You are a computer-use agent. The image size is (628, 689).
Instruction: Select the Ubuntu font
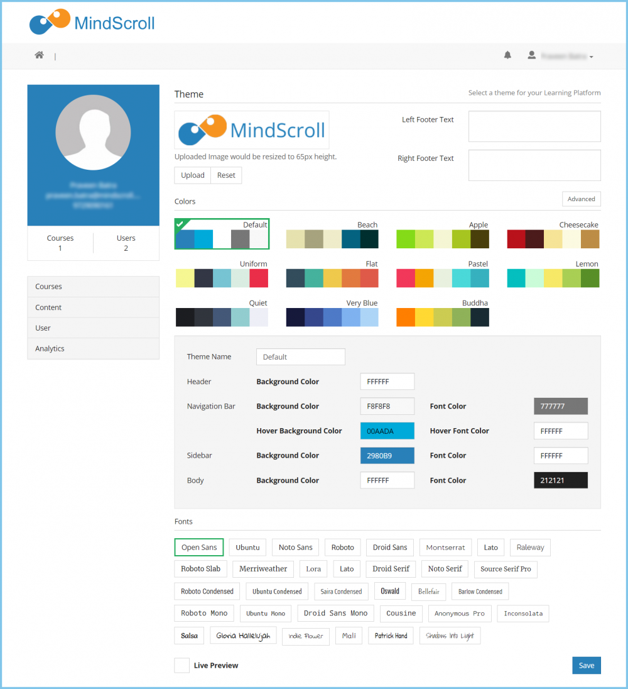(247, 548)
